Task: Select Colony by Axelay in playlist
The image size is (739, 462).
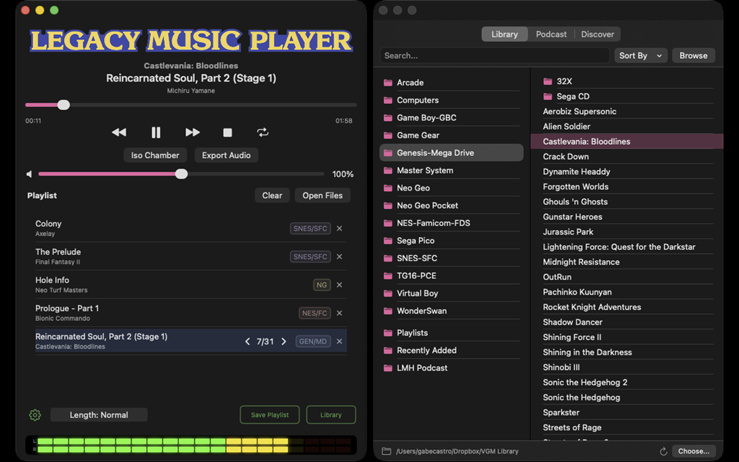Action: click(x=191, y=228)
